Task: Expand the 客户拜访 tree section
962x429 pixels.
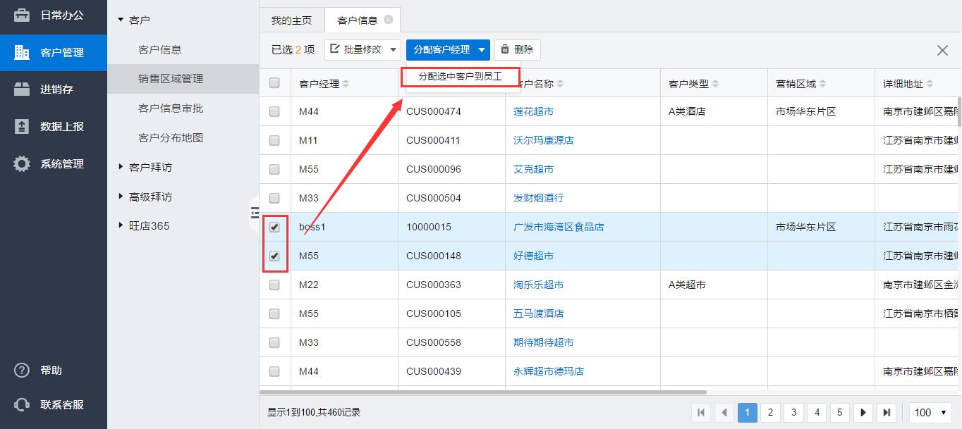Action: (x=121, y=168)
